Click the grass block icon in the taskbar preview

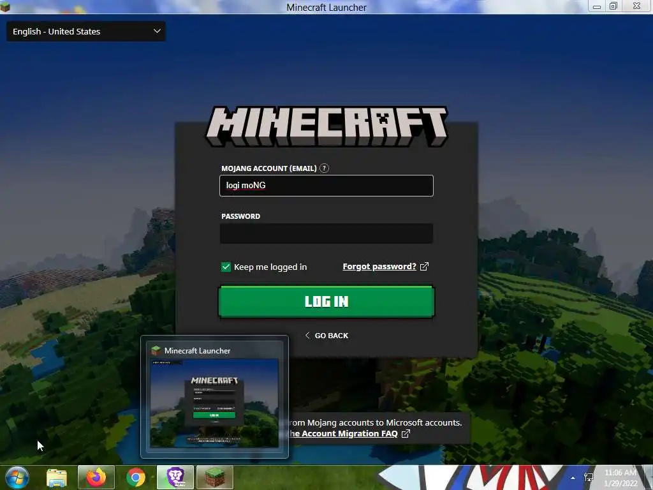click(156, 350)
